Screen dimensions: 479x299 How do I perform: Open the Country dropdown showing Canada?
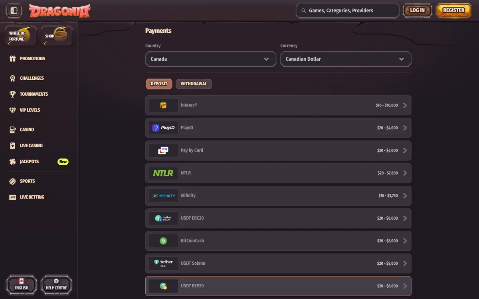pyautogui.click(x=211, y=59)
